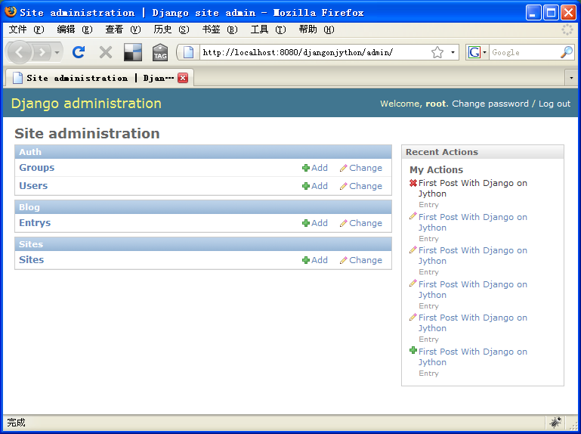Click the Django administration heading

coord(86,104)
